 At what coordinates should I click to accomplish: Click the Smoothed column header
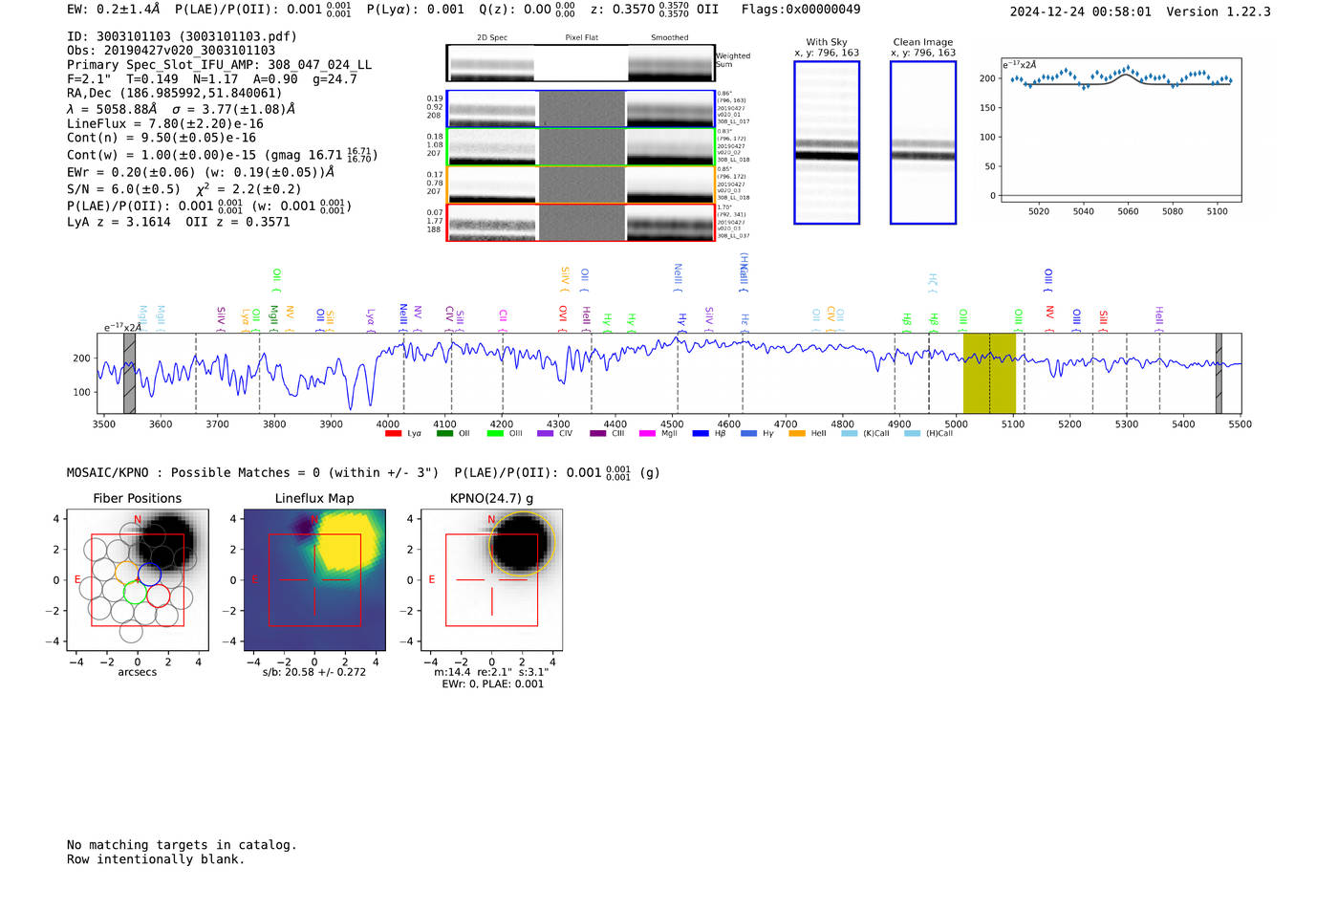(670, 38)
